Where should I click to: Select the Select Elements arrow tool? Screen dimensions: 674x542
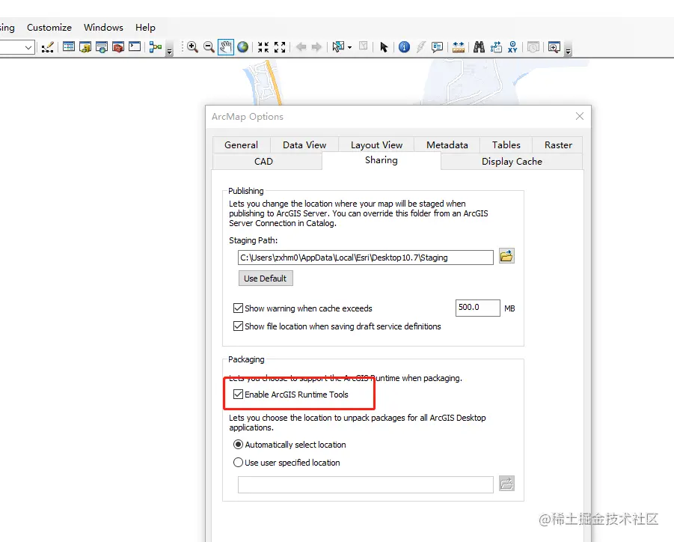tap(384, 47)
